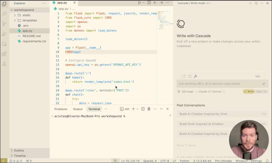Screen dimensions: 272x163
Task: Open the Remote Explorer view
Action: (x=4, y=44)
